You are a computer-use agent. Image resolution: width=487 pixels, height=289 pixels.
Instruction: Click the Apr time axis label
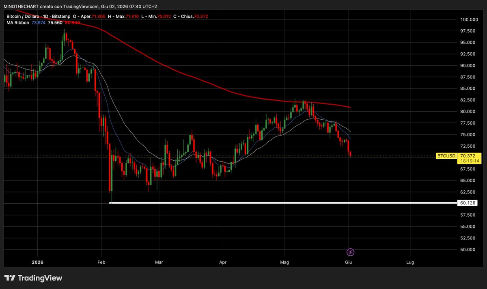[x=223, y=262]
